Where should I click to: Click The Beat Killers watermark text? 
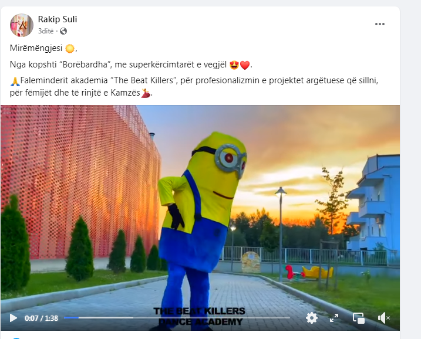[x=199, y=316]
